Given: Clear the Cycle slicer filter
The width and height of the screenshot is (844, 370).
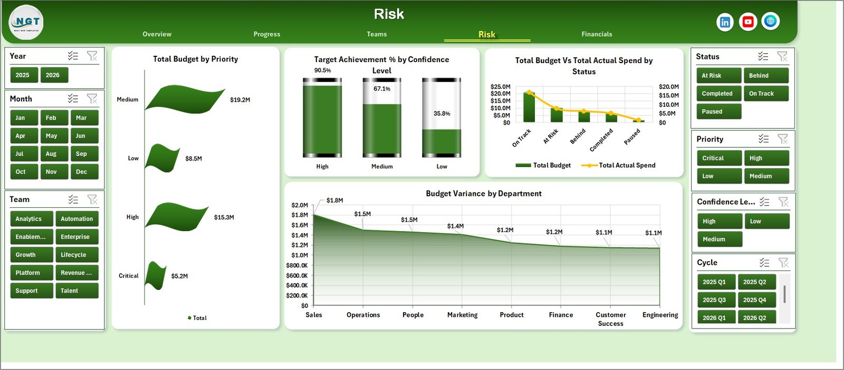Looking at the screenshot, I should click(783, 263).
